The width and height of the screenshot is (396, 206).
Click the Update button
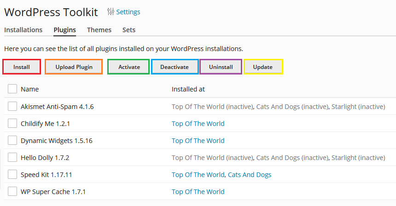click(263, 67)
